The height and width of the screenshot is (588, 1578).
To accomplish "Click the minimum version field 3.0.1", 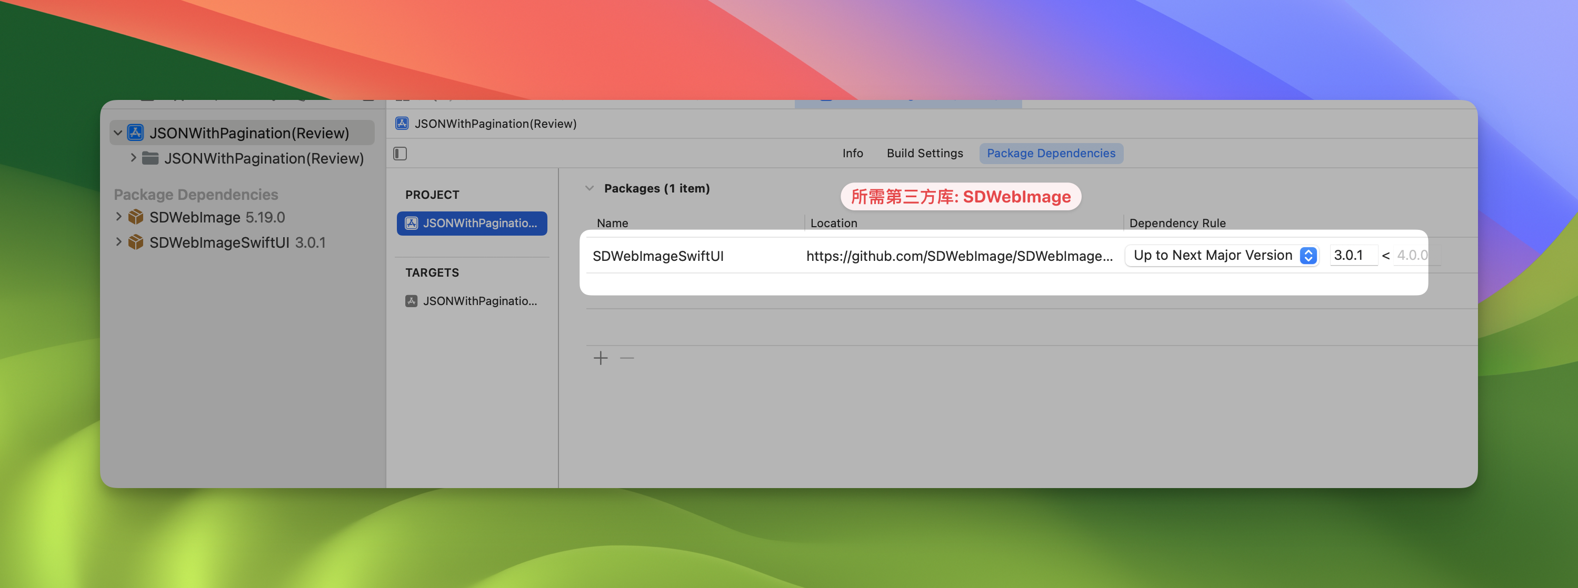I will (x=1353, y=255).
